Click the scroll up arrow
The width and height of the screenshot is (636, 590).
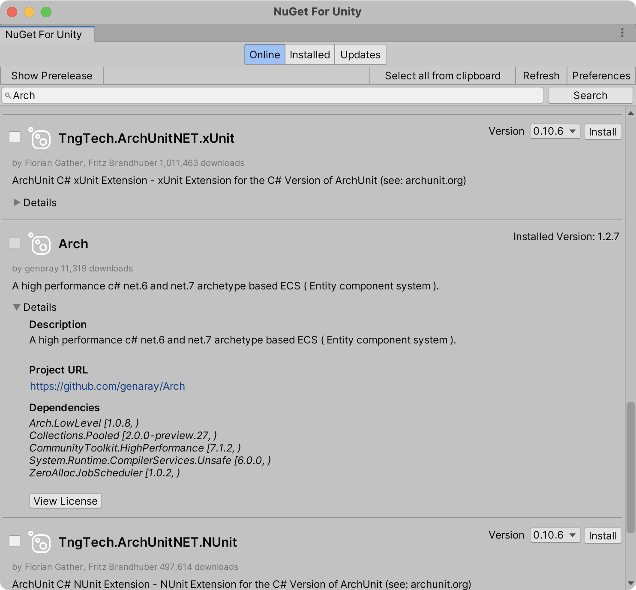tap(630, 113)
